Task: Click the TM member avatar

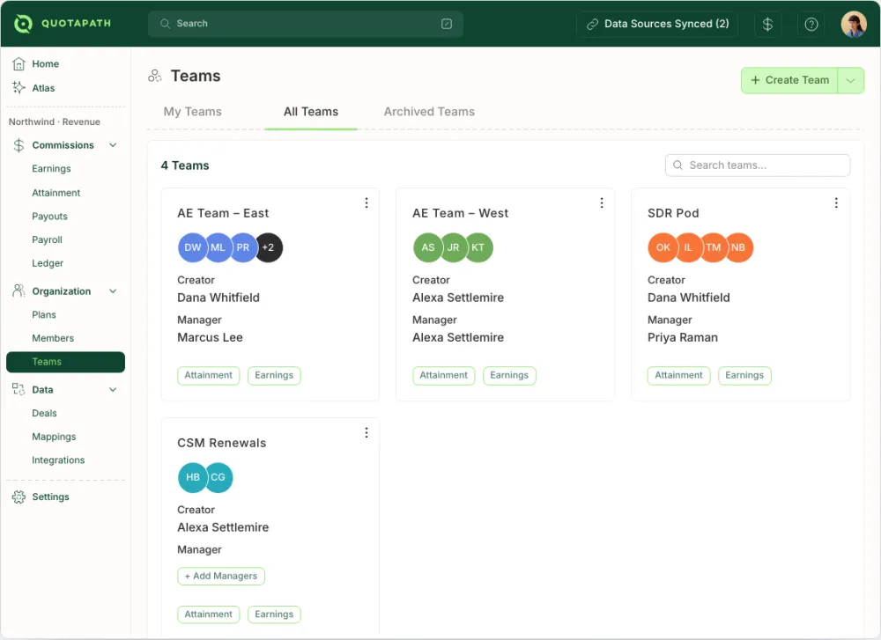Action: tap(714, 247)
